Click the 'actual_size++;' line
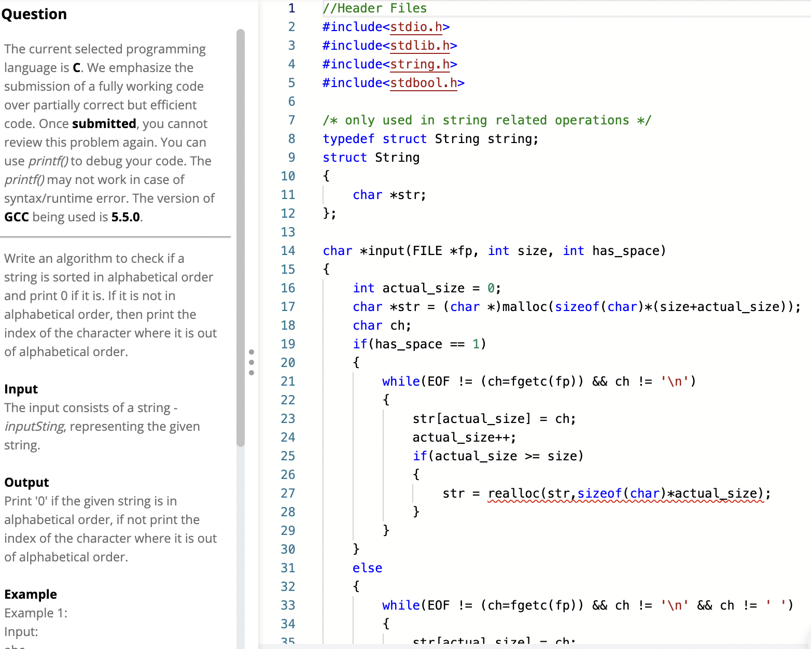811x649 pixels. (x=465, y=438)
